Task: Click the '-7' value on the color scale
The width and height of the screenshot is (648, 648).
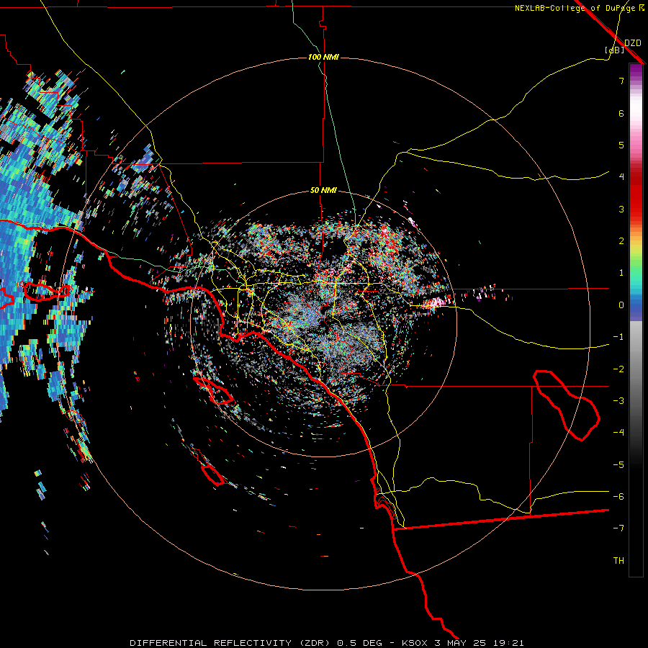Action: (618, 528)
